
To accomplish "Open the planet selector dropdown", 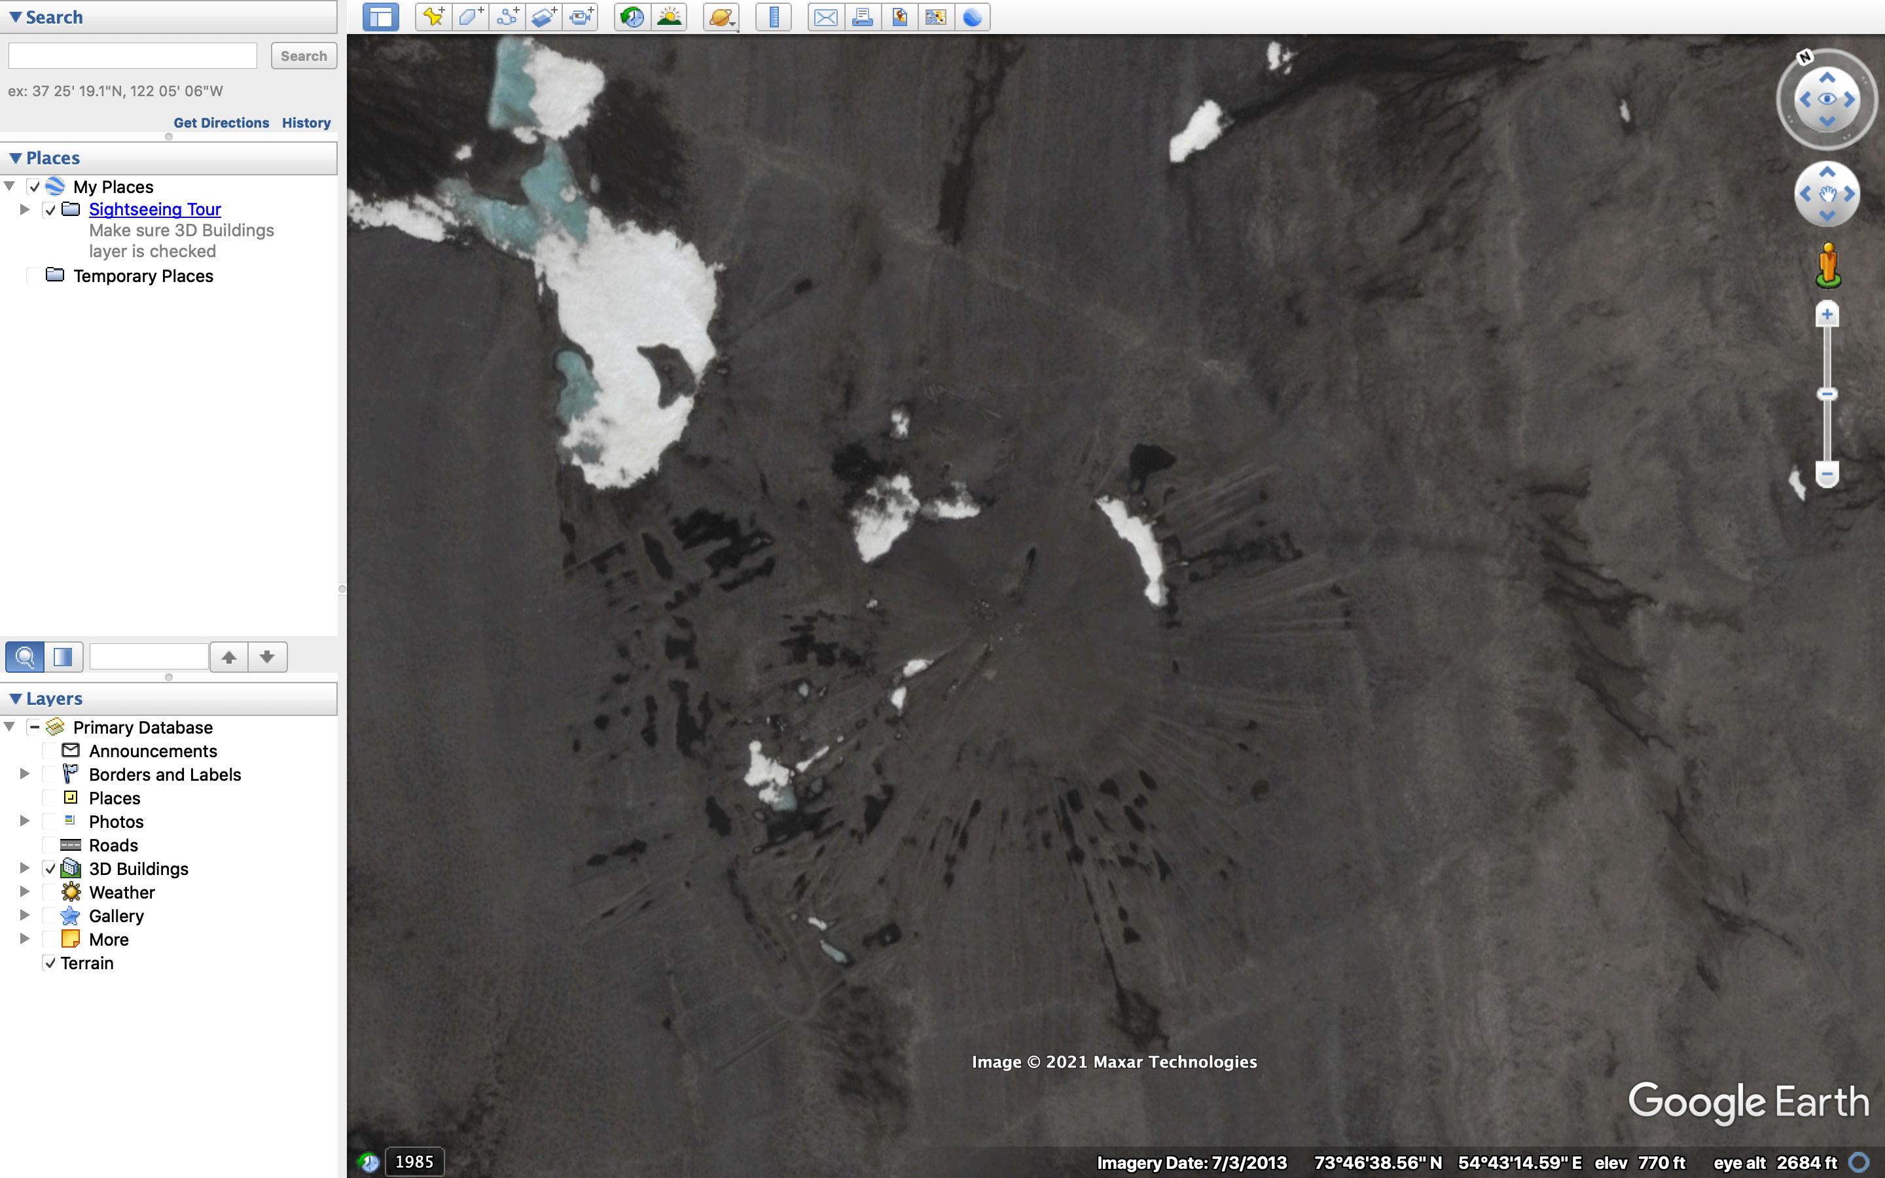I will coord(721,16).
